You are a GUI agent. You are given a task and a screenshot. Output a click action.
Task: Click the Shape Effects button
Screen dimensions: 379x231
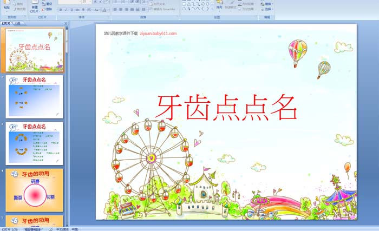click(x=246, y=9)
